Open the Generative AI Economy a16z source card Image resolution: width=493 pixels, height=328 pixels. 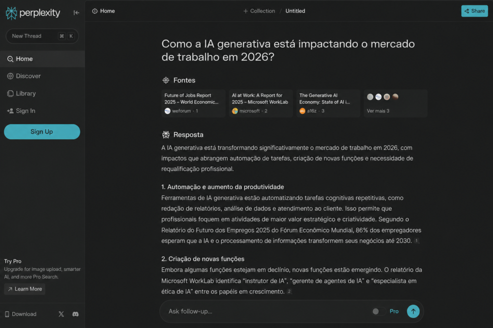[328, 103]
